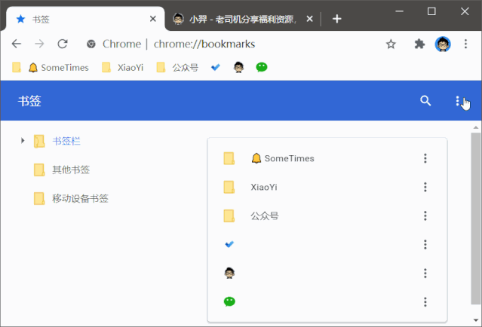Open the bookmark manager organize menu
The height and width of the screenshot is (327, 482).
click(457, 101)
